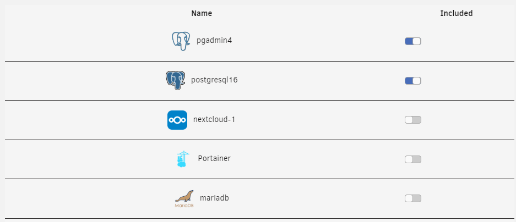
Task: Select empty left area of mariadb row
Action: tap(85, 199)
